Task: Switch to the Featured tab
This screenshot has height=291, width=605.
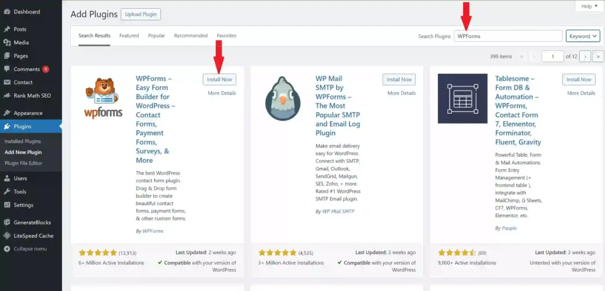Action: (x=129, y=35)
